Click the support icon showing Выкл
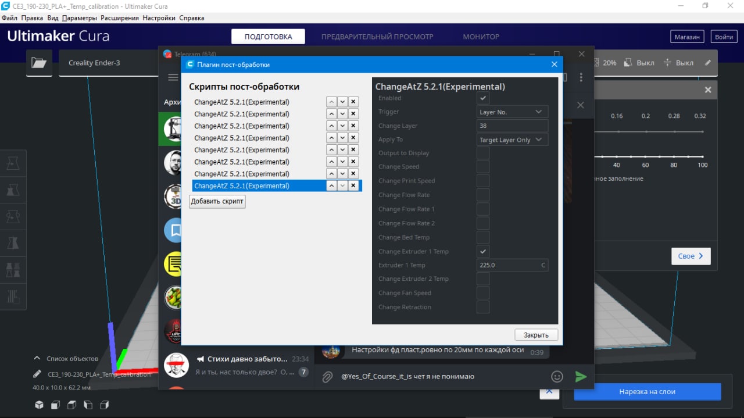Viewport: 744px width, 418px height. click(x=628, y=63)
